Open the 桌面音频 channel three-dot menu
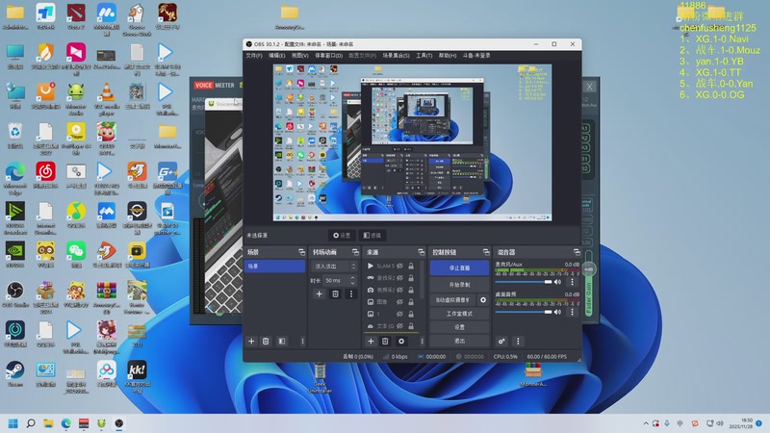Image resolution: width=770 pixels, height=433 pixels. pos(572,312)
